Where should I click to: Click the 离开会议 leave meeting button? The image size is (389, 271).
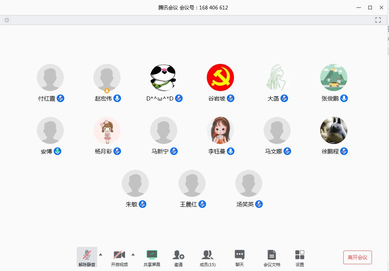pos(357,257)
